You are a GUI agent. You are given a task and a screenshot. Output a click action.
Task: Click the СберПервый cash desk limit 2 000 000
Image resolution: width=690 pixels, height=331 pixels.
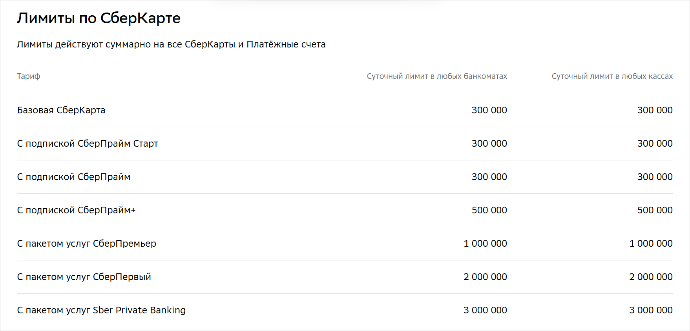point(651,277)
